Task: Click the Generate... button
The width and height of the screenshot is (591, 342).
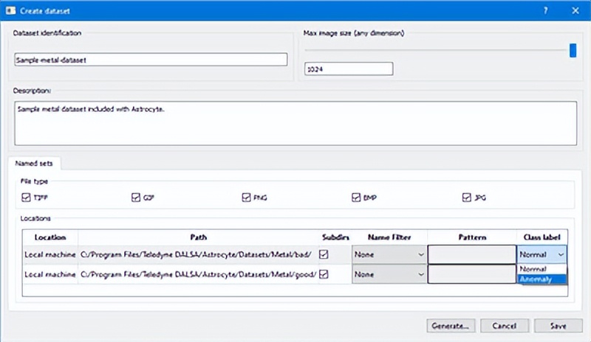Action: tap(451, 325)
